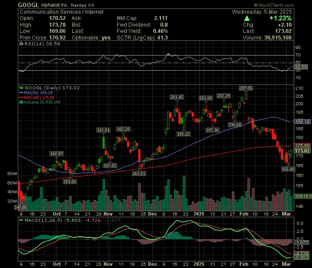Click the MACD green legend line

pos(21,220)
